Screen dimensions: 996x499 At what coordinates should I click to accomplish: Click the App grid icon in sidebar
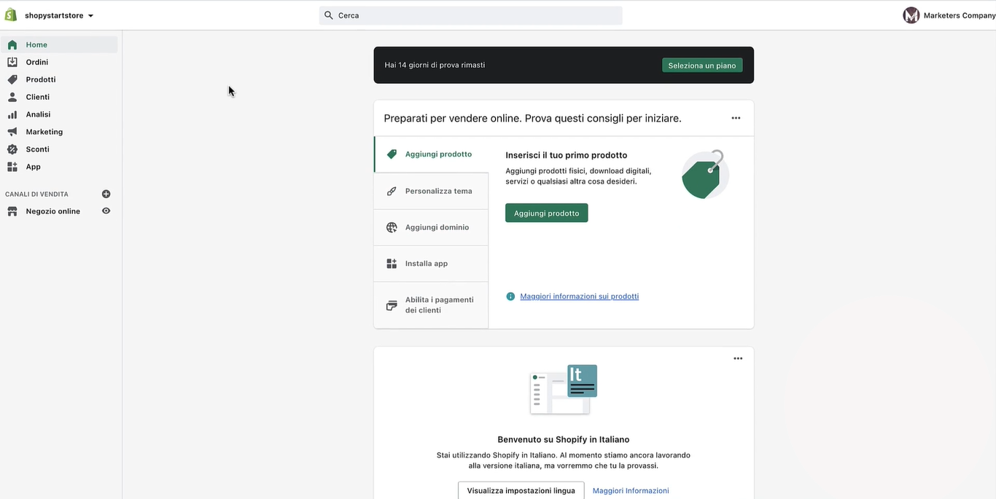pos(12,167)
